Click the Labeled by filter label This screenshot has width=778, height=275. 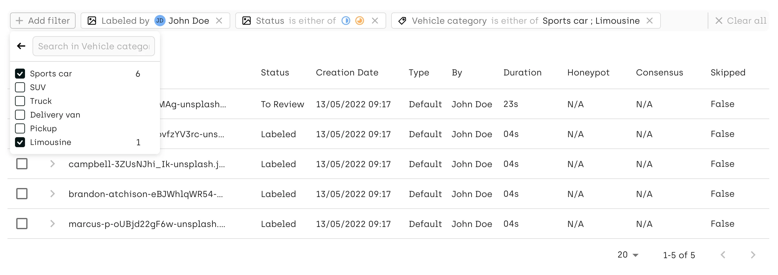point(125,21)
